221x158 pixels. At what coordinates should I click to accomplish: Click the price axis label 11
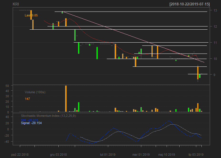coord(215,43)
